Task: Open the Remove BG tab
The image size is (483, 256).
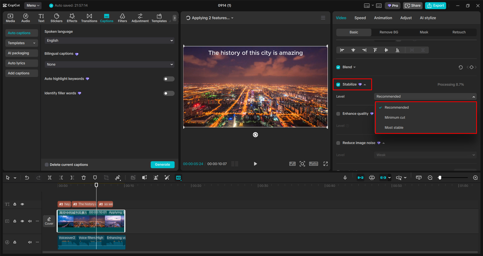Action: [389, 32]
